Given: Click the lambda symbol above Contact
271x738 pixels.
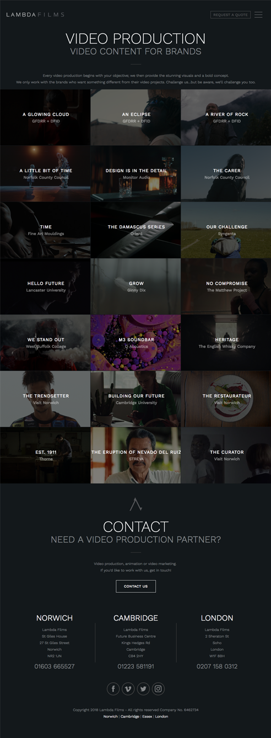Looking at the screenshot, I should click(x=135, y=504).
